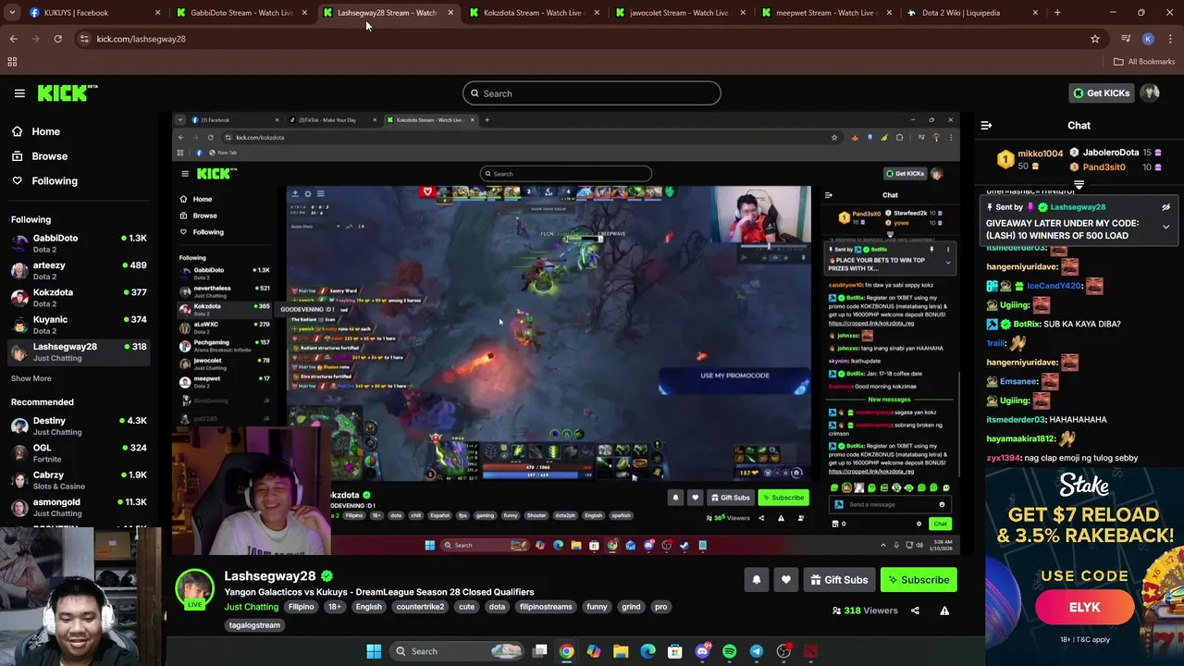Click the Kick search field
This screenshot has height=666, width=1184.
(592, 93)
